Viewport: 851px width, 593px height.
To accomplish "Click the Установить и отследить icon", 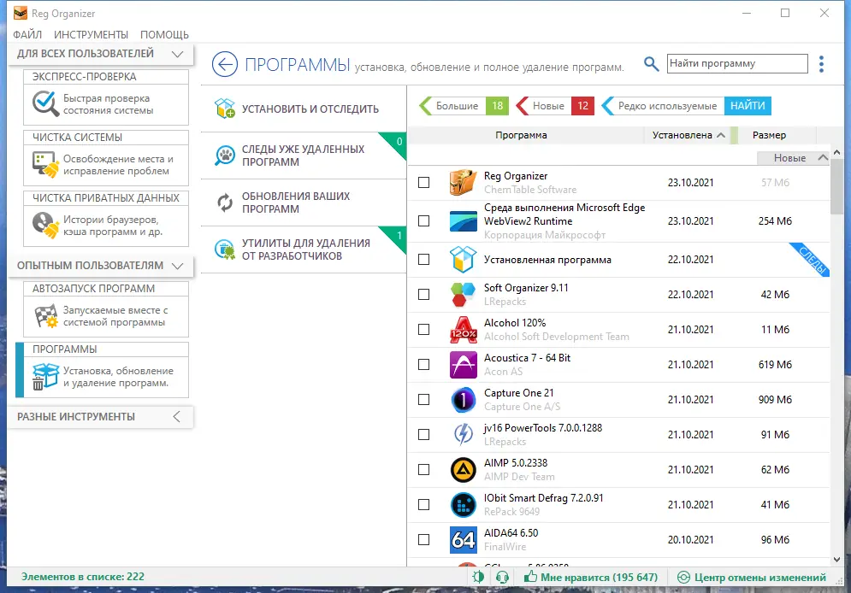I will click(x=225, y=109).
